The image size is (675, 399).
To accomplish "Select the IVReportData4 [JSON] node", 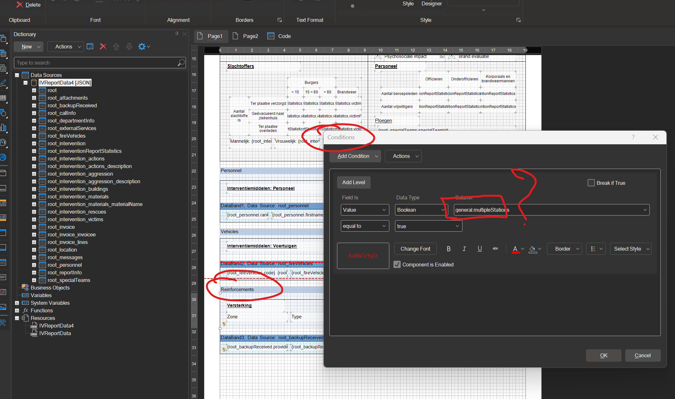I will tap(65, 83).
